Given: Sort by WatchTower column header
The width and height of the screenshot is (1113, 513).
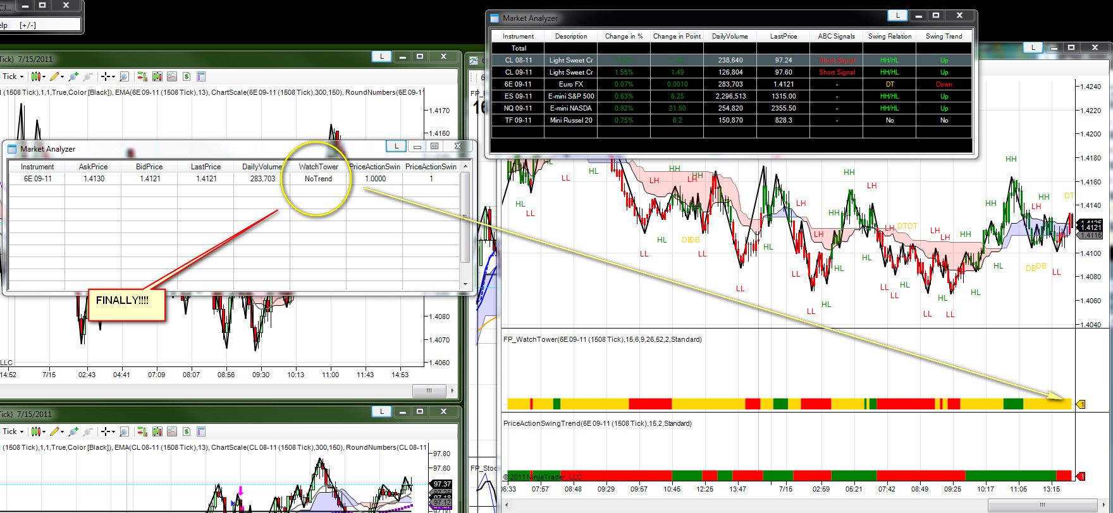Looking at the screenshot, I should pyautogui.click(x=318, y=167).
